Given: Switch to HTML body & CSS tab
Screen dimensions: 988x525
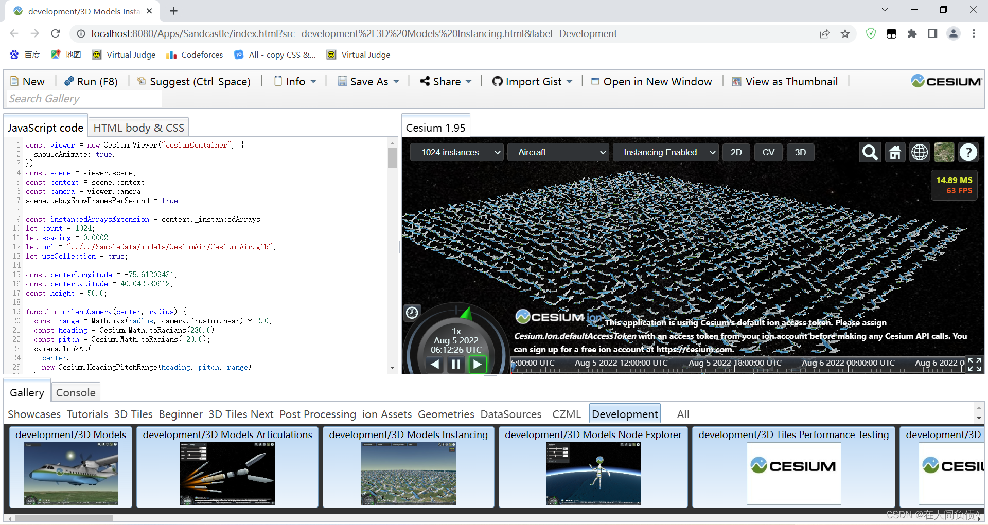Looking at the screenshot, I should pyautogui.click(x=138, y=128).
